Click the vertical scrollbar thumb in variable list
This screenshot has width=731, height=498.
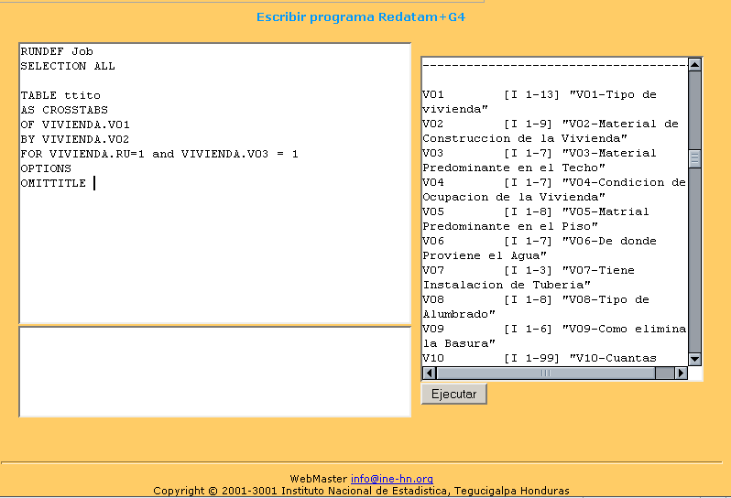point(694,159)
